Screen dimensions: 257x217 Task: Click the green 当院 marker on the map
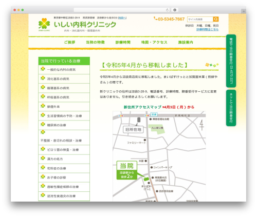pos(127,170)
